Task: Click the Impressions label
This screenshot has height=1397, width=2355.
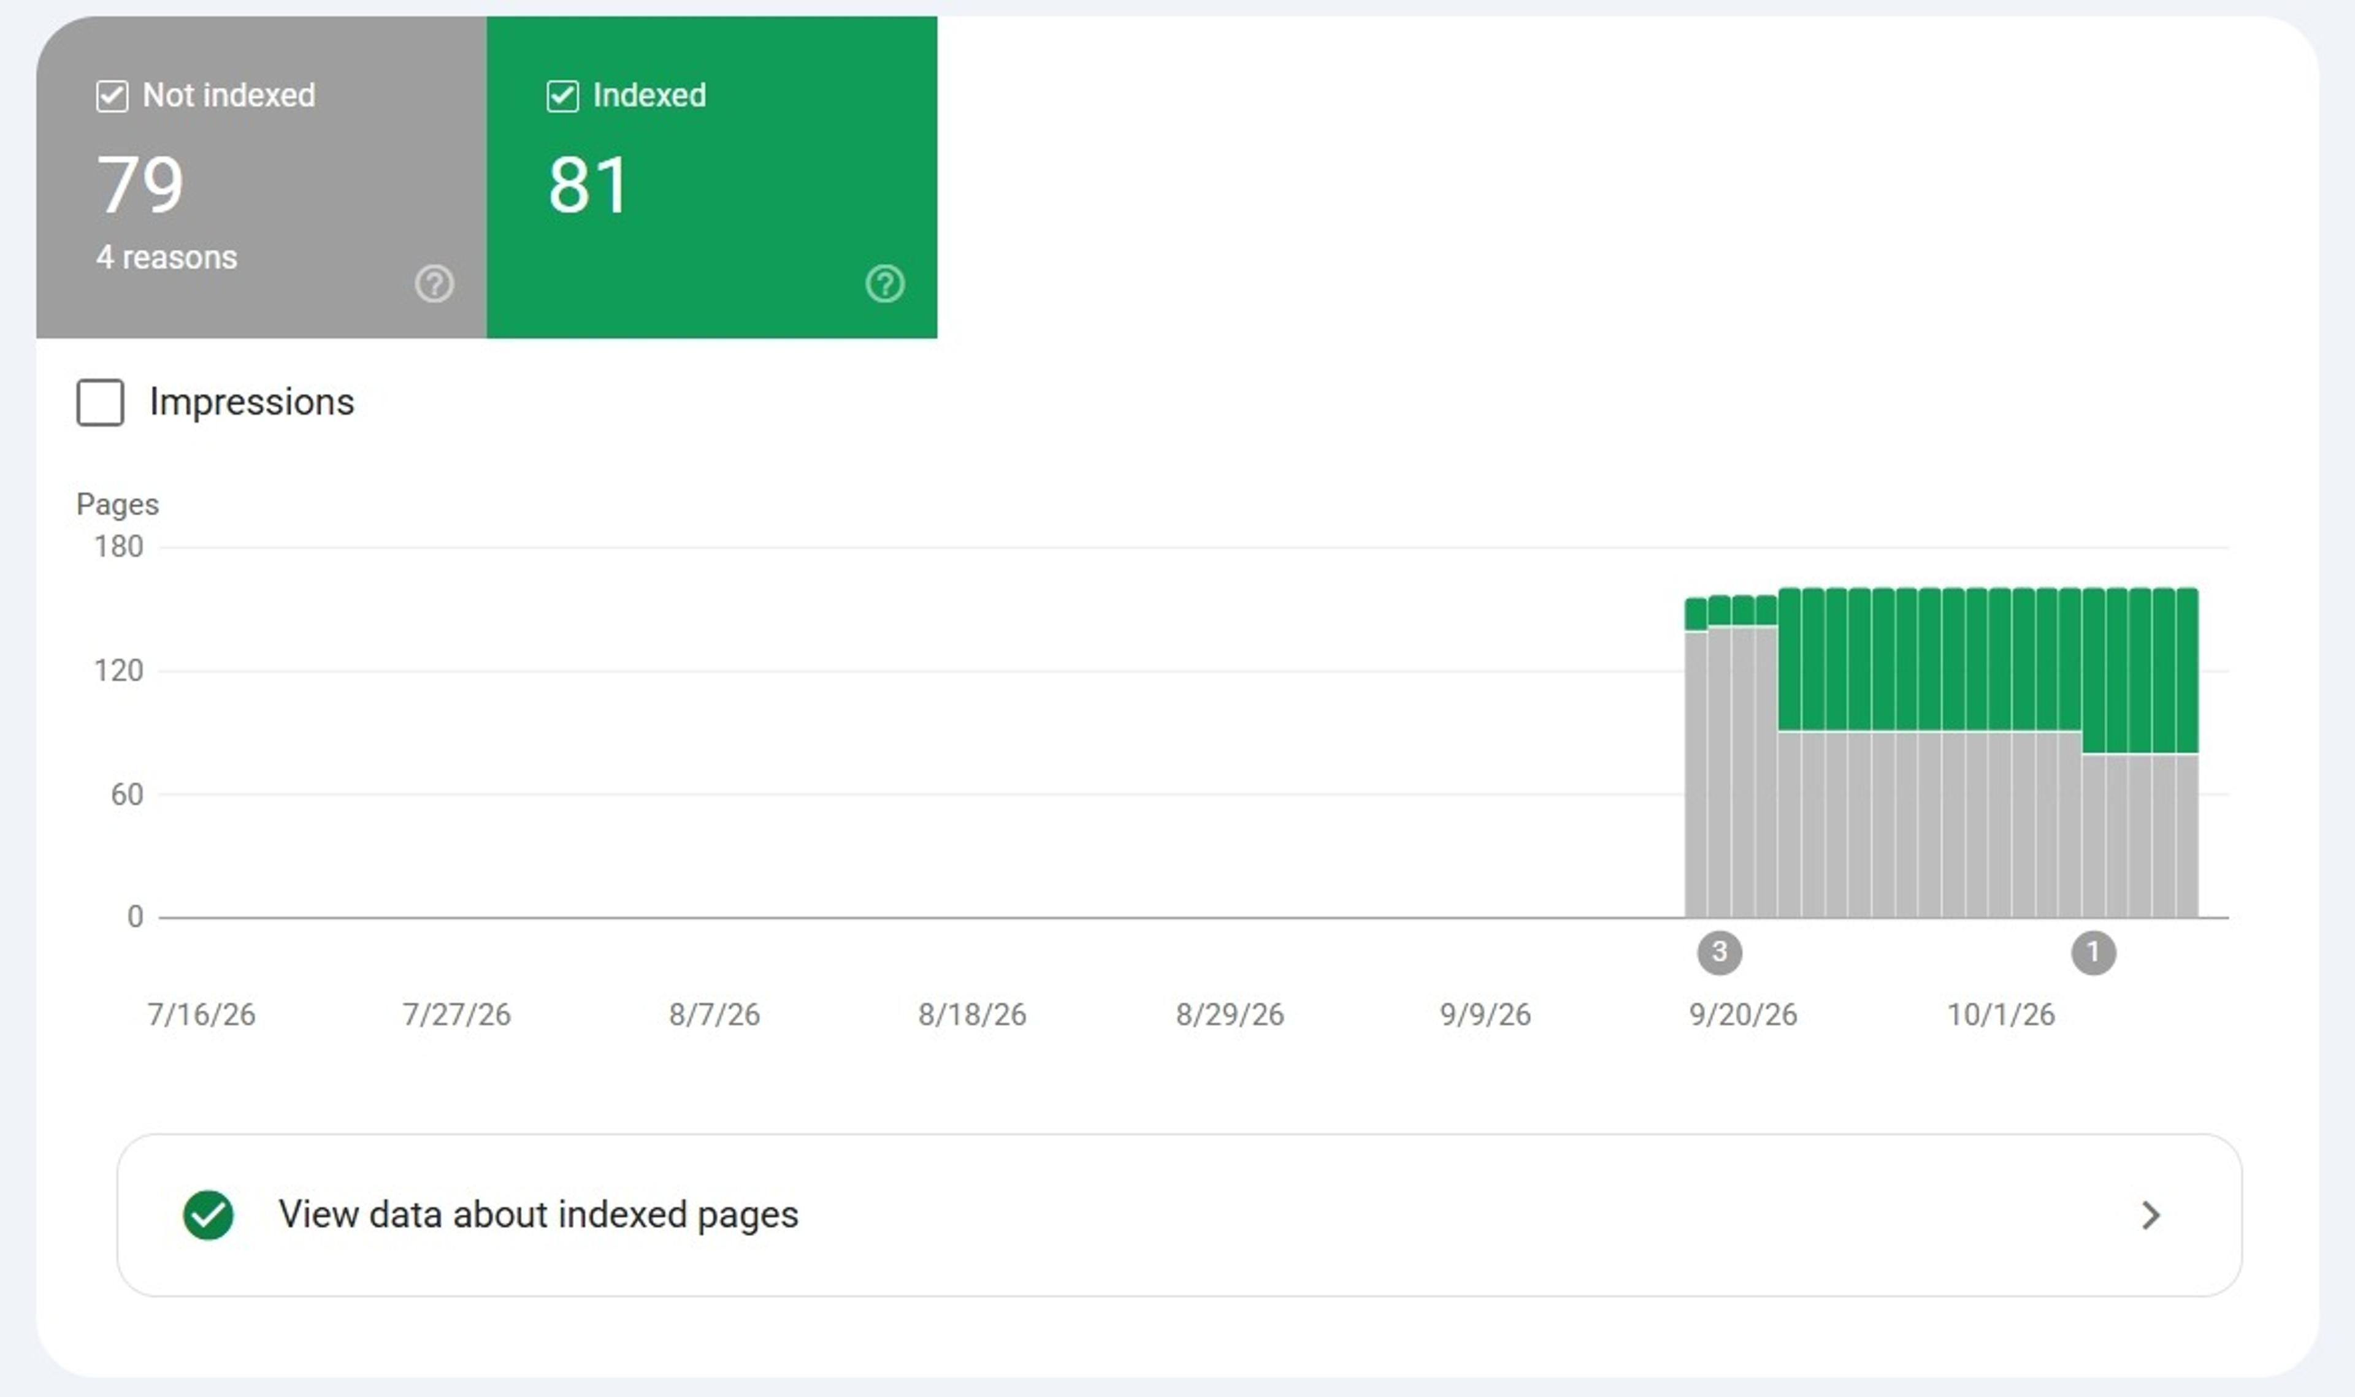Action: 252,402
